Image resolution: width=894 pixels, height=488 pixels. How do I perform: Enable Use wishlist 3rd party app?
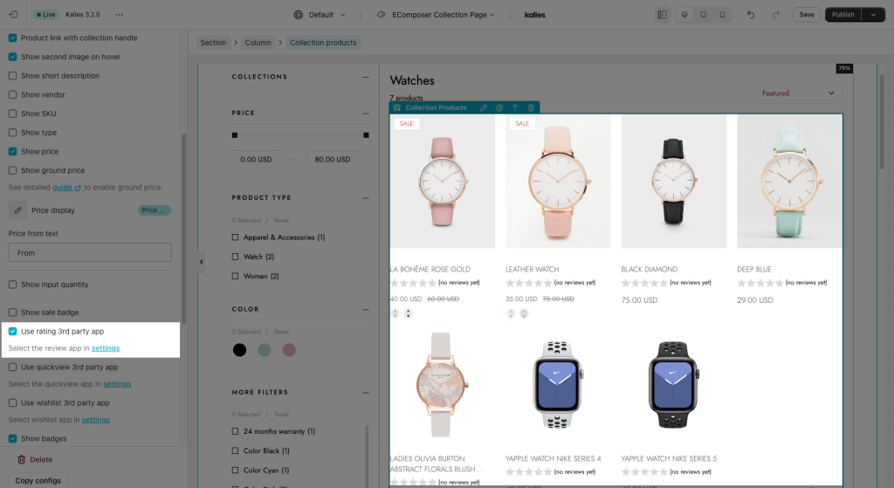click(12, 403)
